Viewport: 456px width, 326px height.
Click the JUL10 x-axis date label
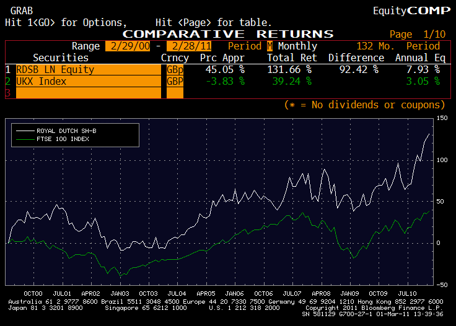407,293
